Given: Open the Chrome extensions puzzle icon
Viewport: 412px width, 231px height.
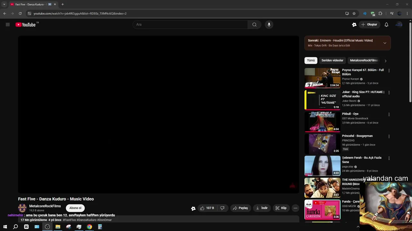Looking at the screenshot, I should click(x=380, y=13).
